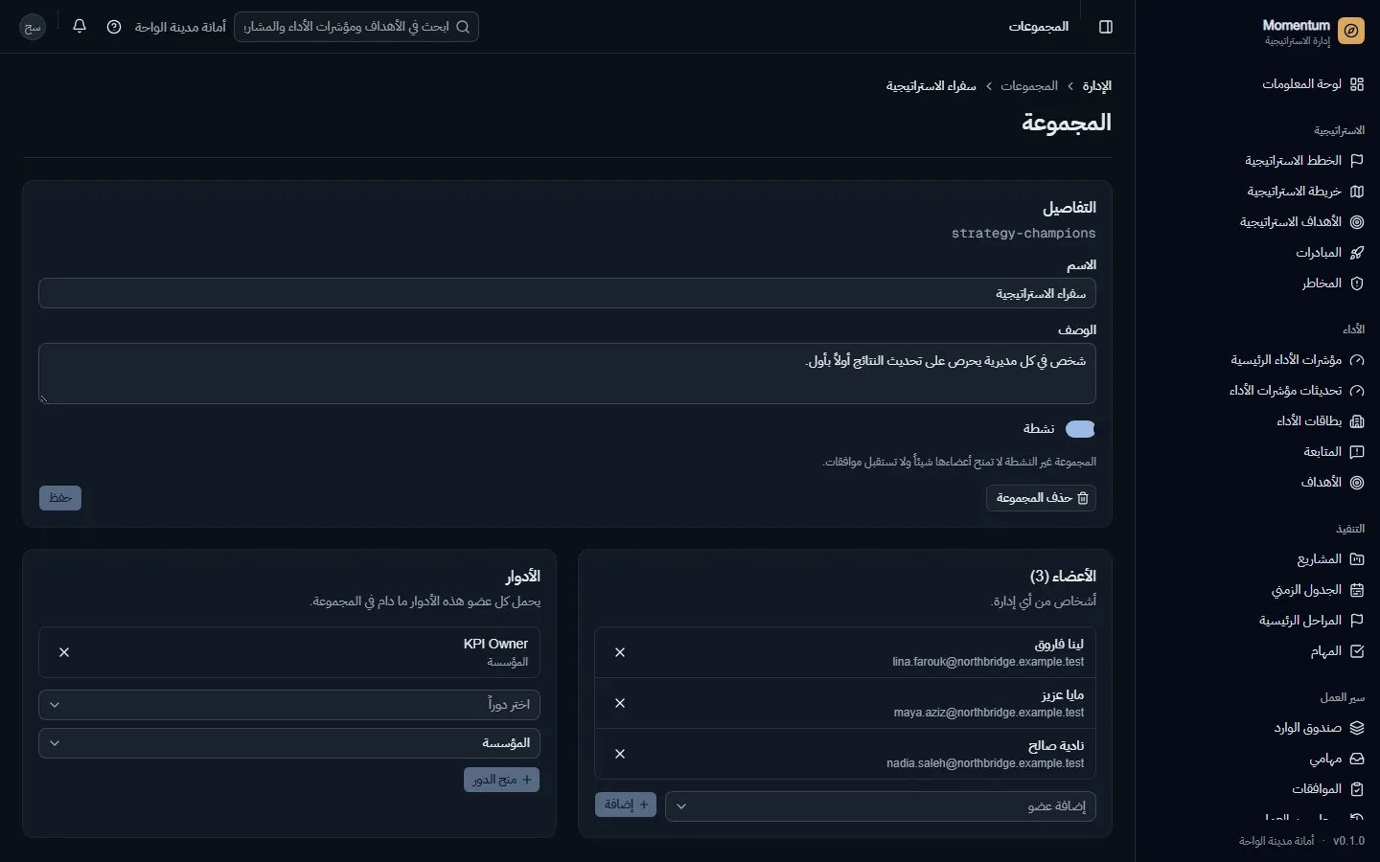Click the منح الدور grant role button
The image size is (1380, 862).
(x=501, y=780)
